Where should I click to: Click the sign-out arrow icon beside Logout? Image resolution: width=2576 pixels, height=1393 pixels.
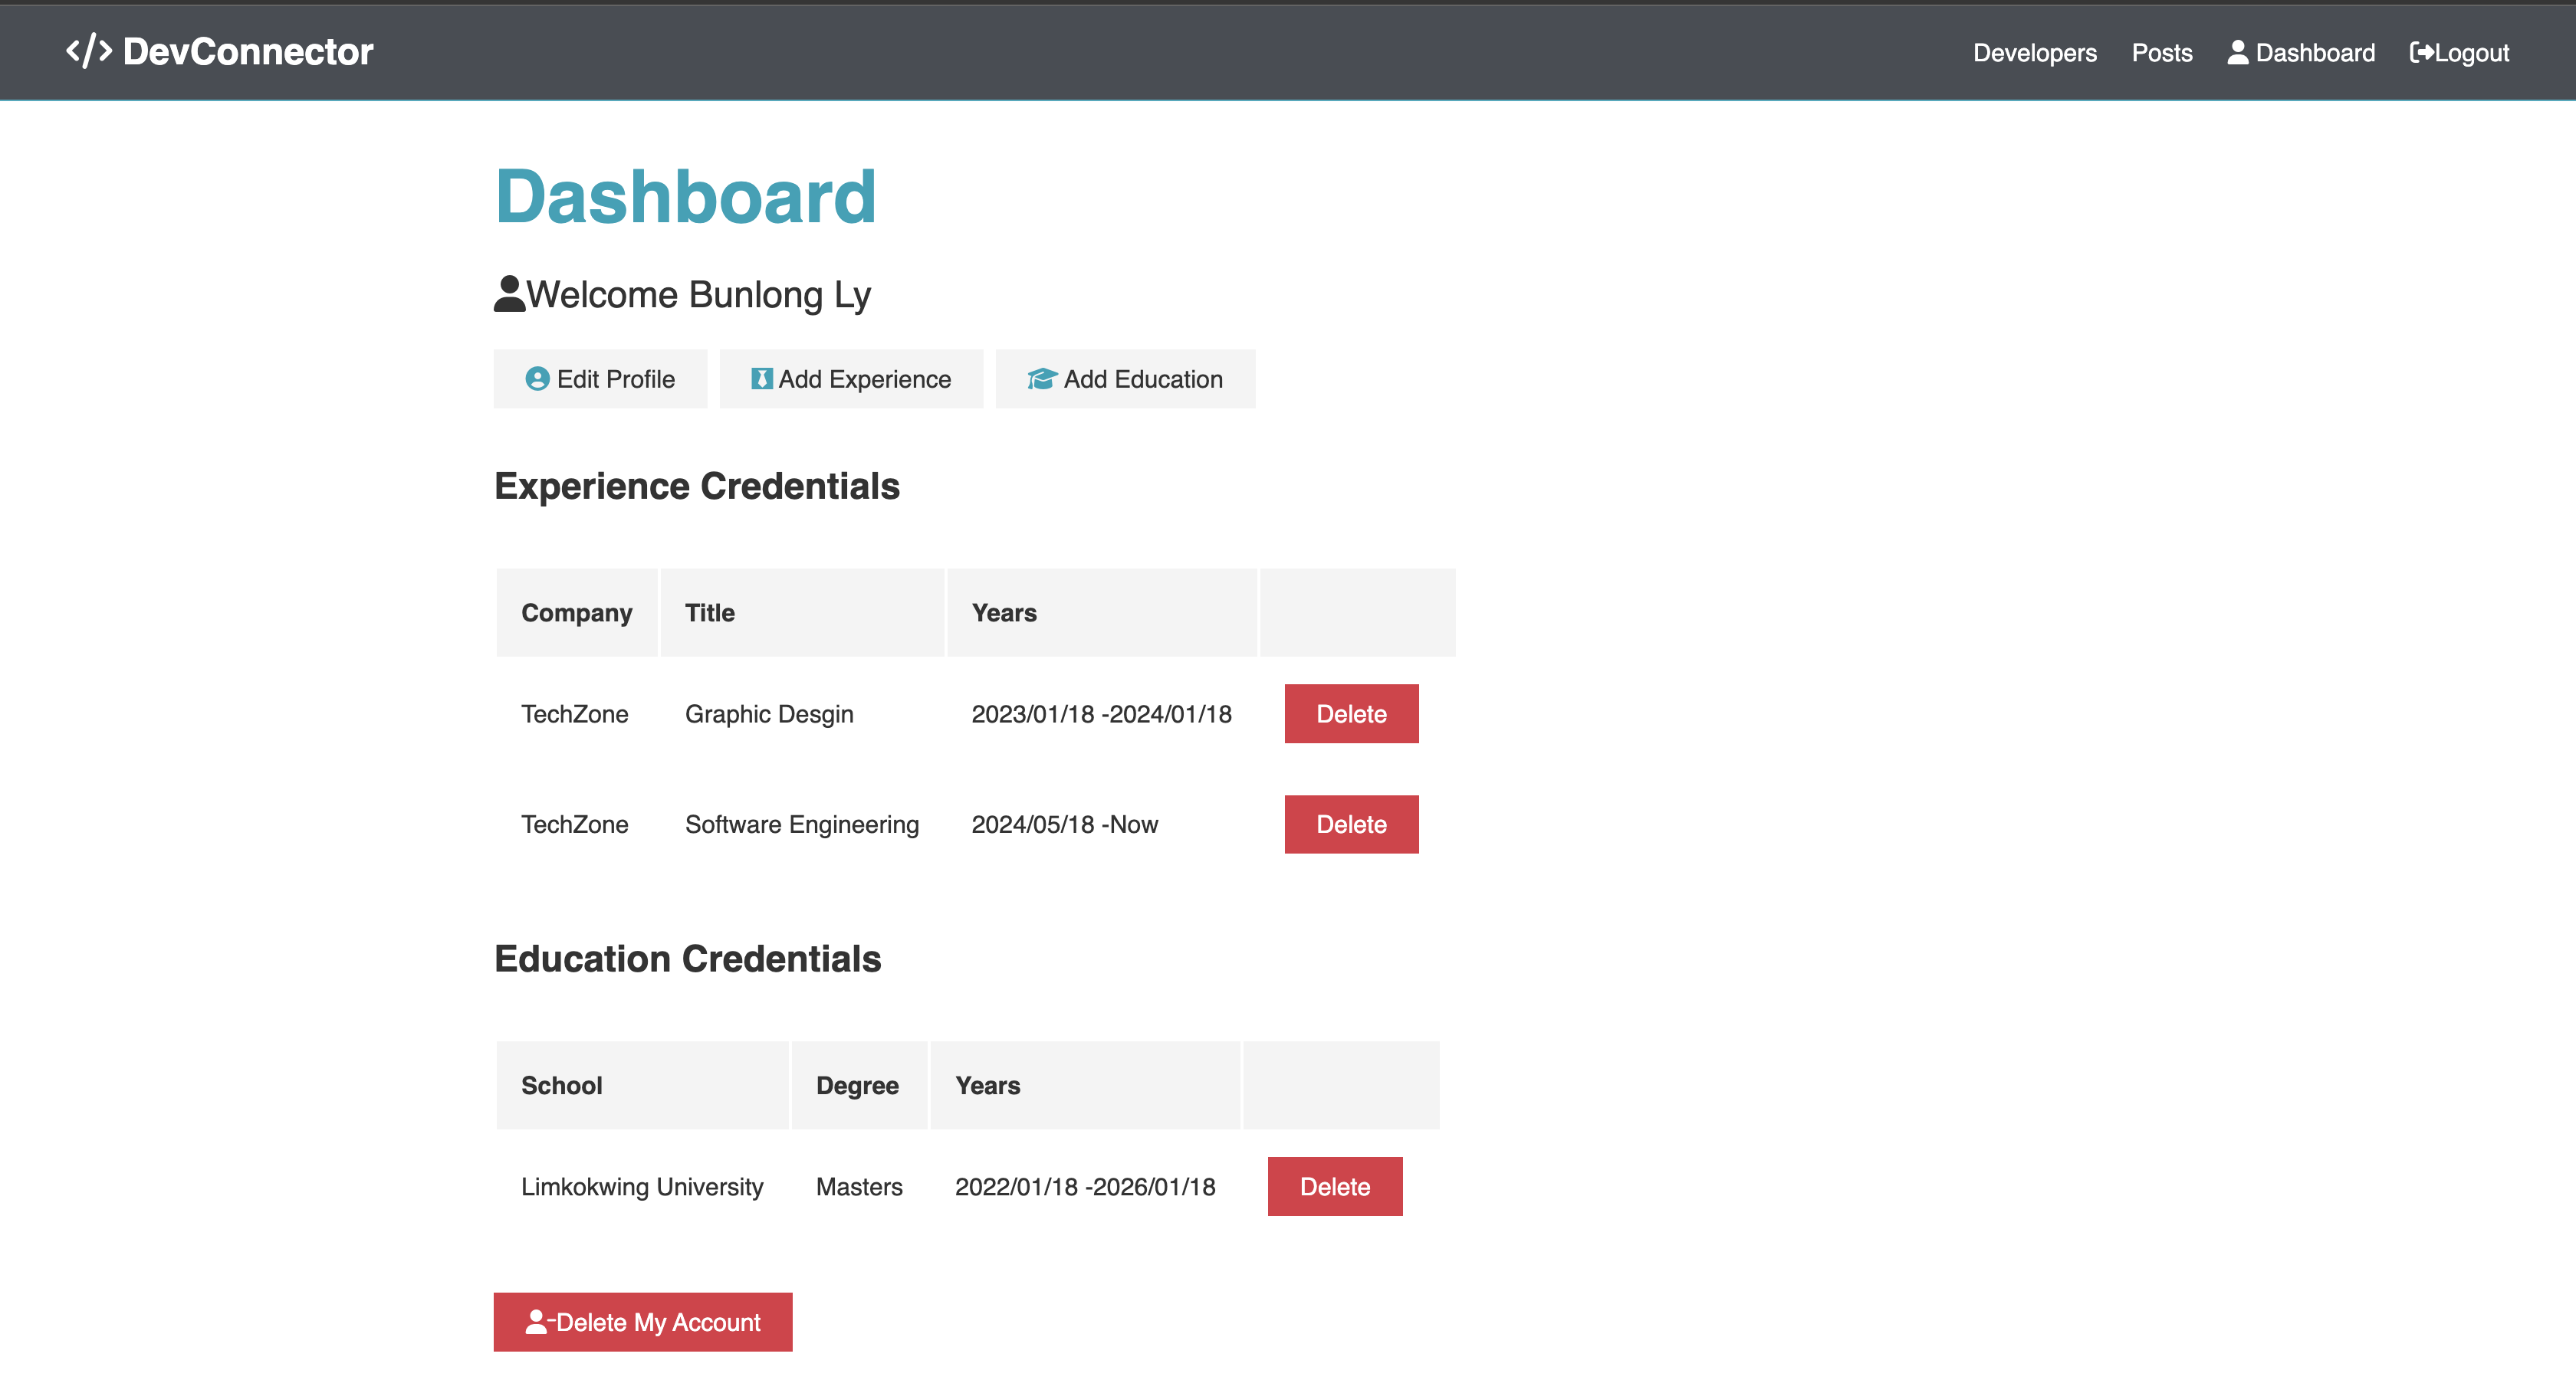click(x=2420, y=53)
